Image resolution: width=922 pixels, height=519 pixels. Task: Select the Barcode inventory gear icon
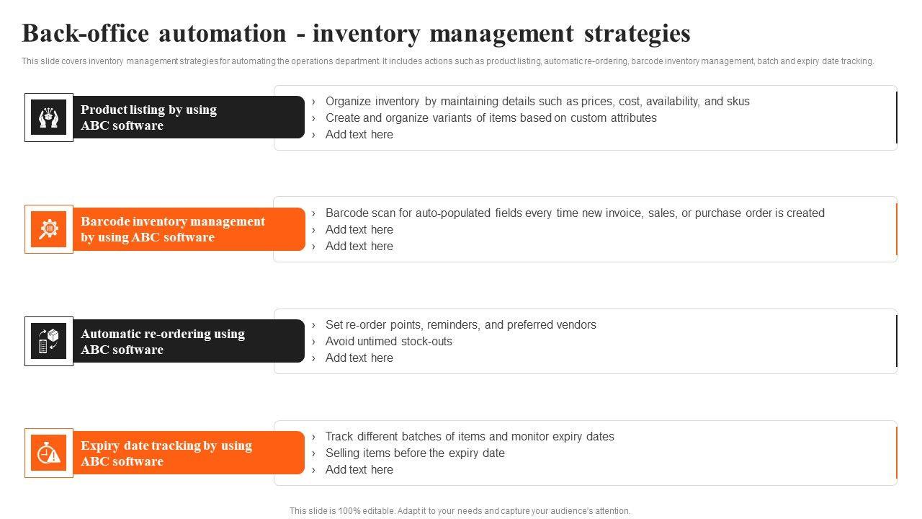point(49,229)
